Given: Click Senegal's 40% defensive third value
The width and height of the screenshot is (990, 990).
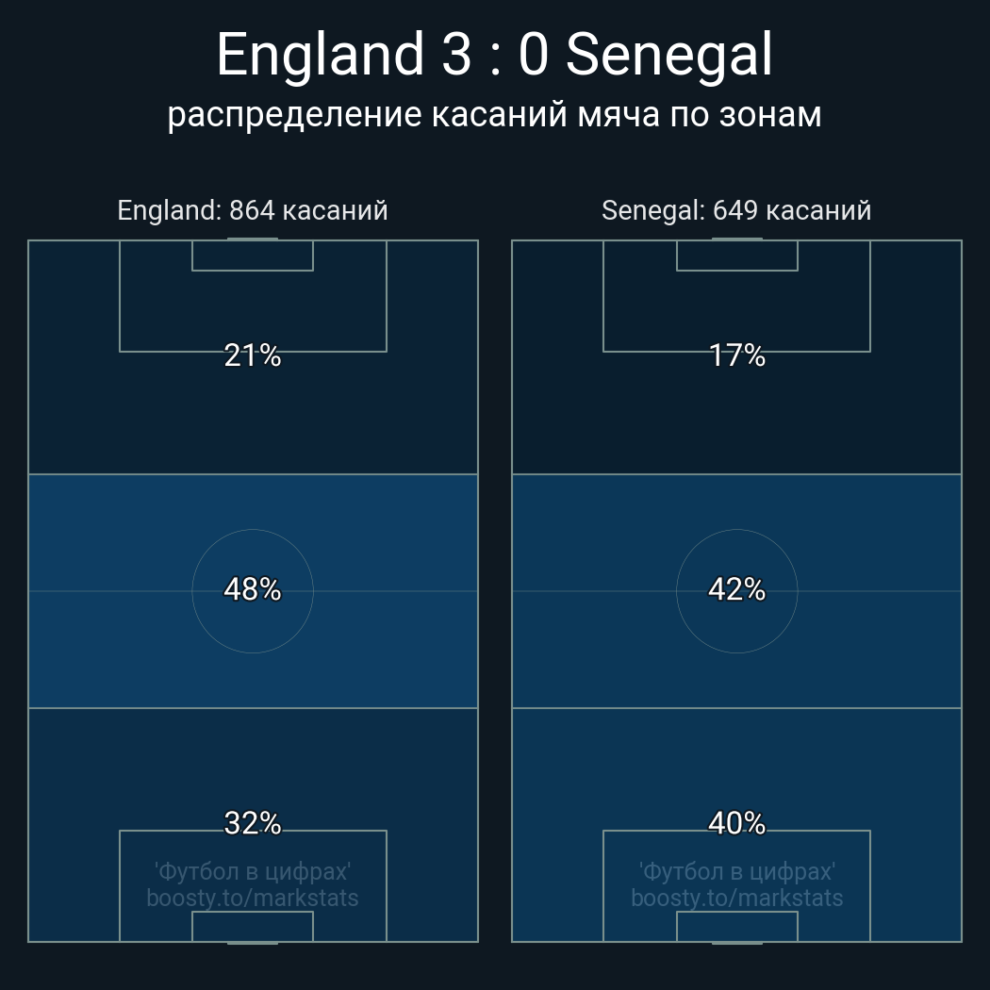Looking at the screenshot, I should pos(736,823).
